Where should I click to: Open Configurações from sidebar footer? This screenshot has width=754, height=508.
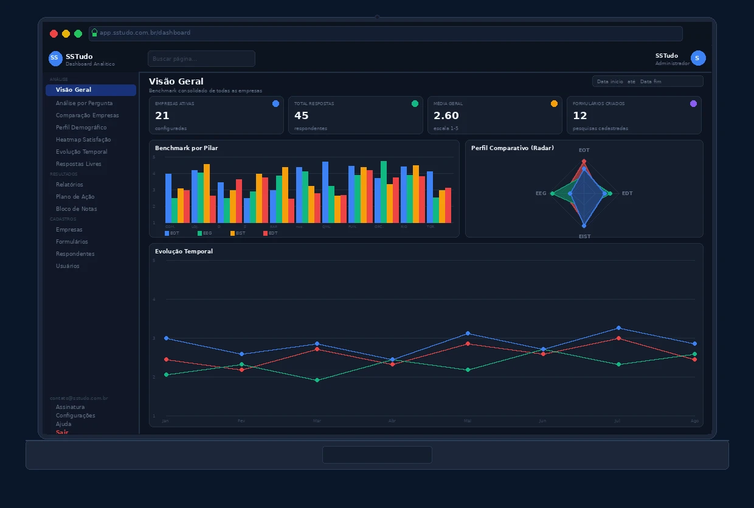click(75, 416)
